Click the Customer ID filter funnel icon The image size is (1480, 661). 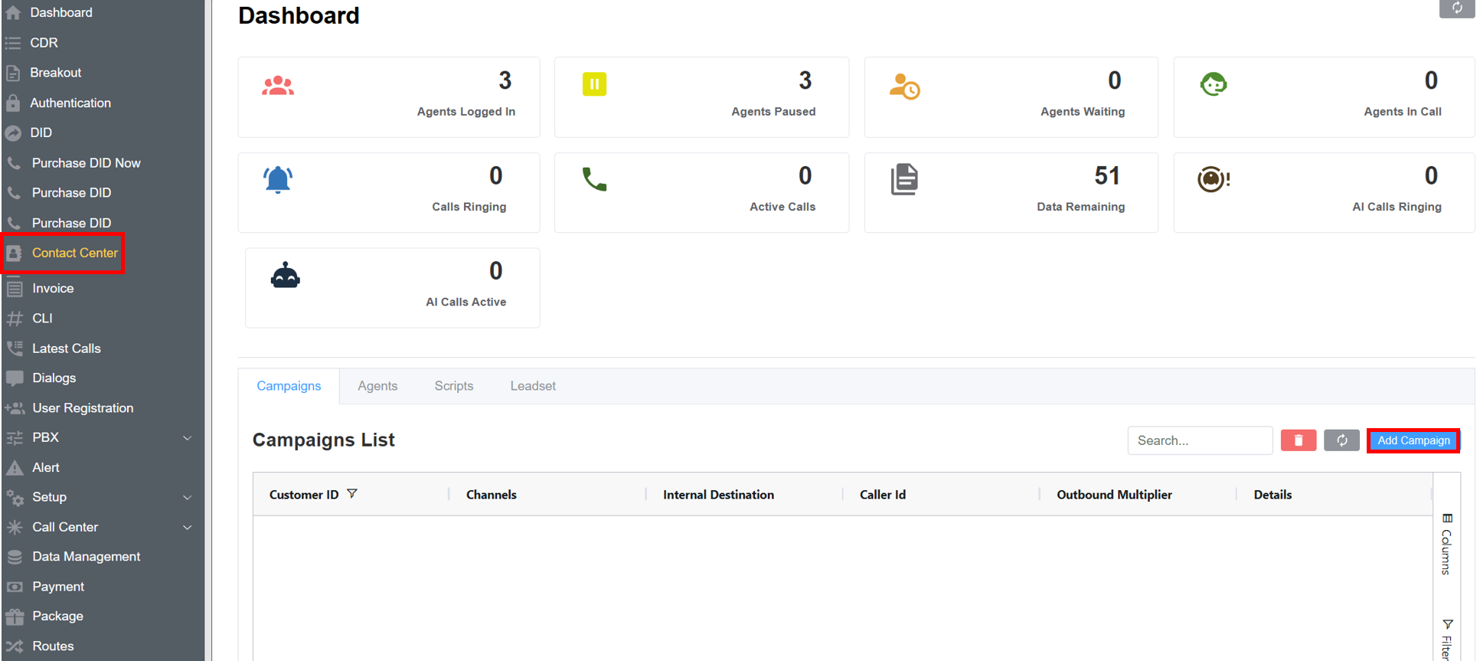click(352, 494)
